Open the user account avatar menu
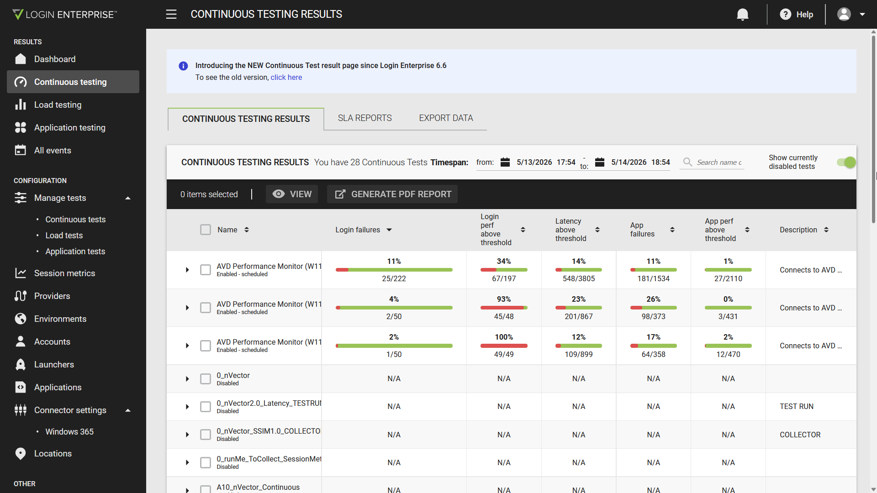This screenshot has height=493, width=877. pyautogui.click(x=844, y=15)
